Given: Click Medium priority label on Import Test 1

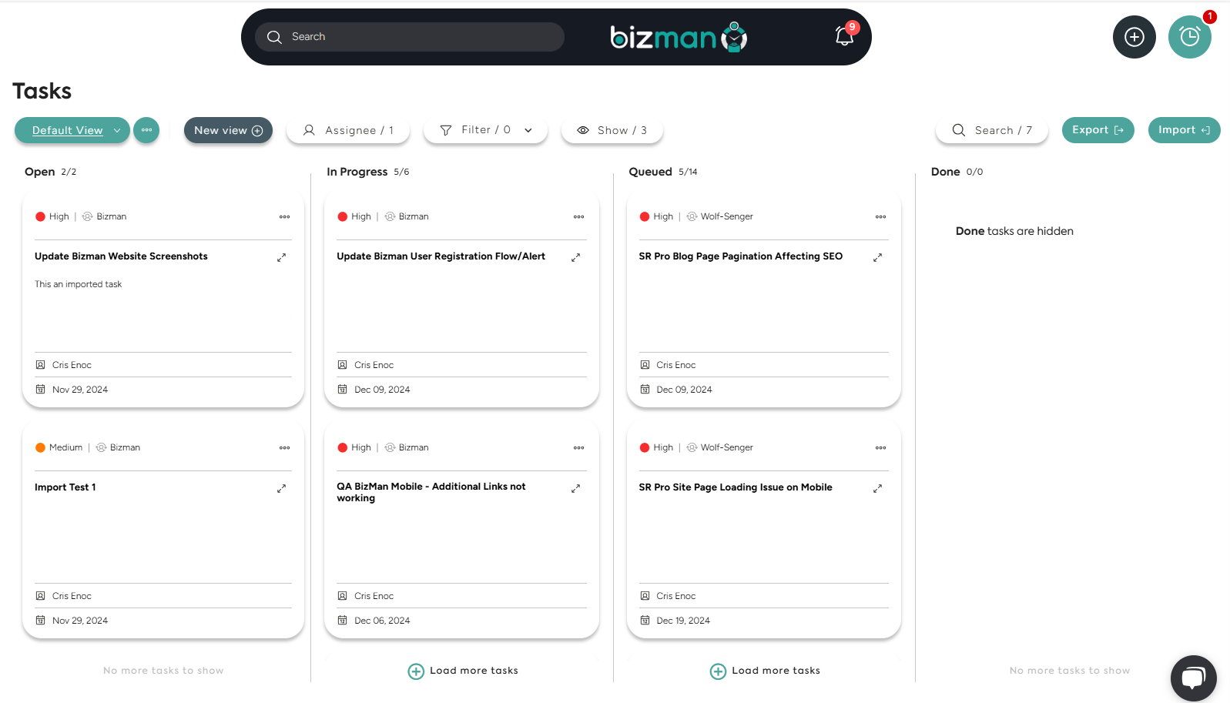Looking at the screenshot, I should coord(65,448).
